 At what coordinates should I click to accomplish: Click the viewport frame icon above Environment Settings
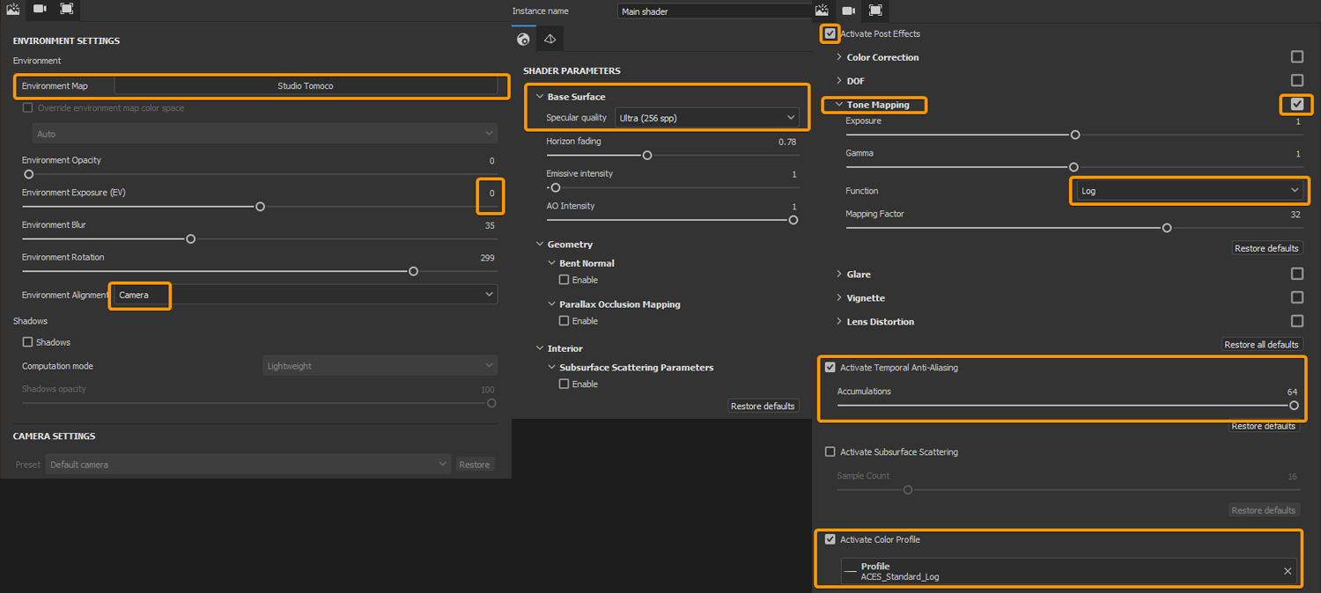[x=67, y=10]
